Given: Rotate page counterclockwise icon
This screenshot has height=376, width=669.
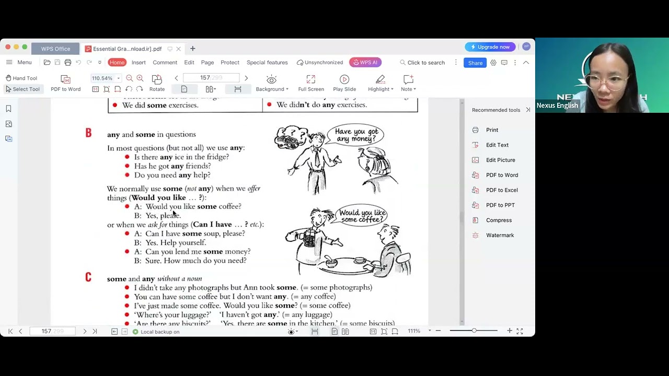Looking at the screenshot, I should coord(129,89).
